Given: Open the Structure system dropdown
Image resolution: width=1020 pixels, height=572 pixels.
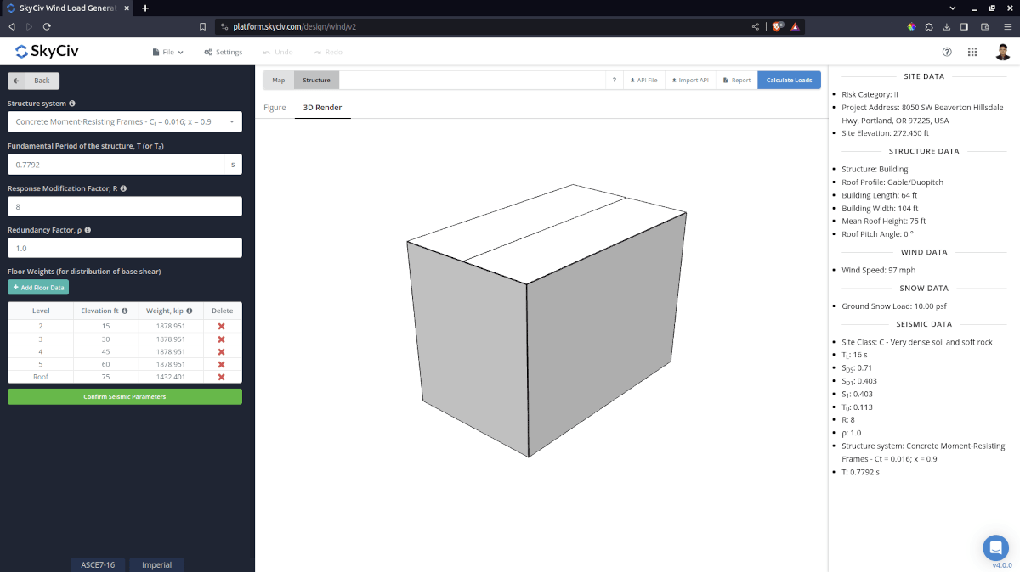Looking at the screenshot, I should point(124,122).
